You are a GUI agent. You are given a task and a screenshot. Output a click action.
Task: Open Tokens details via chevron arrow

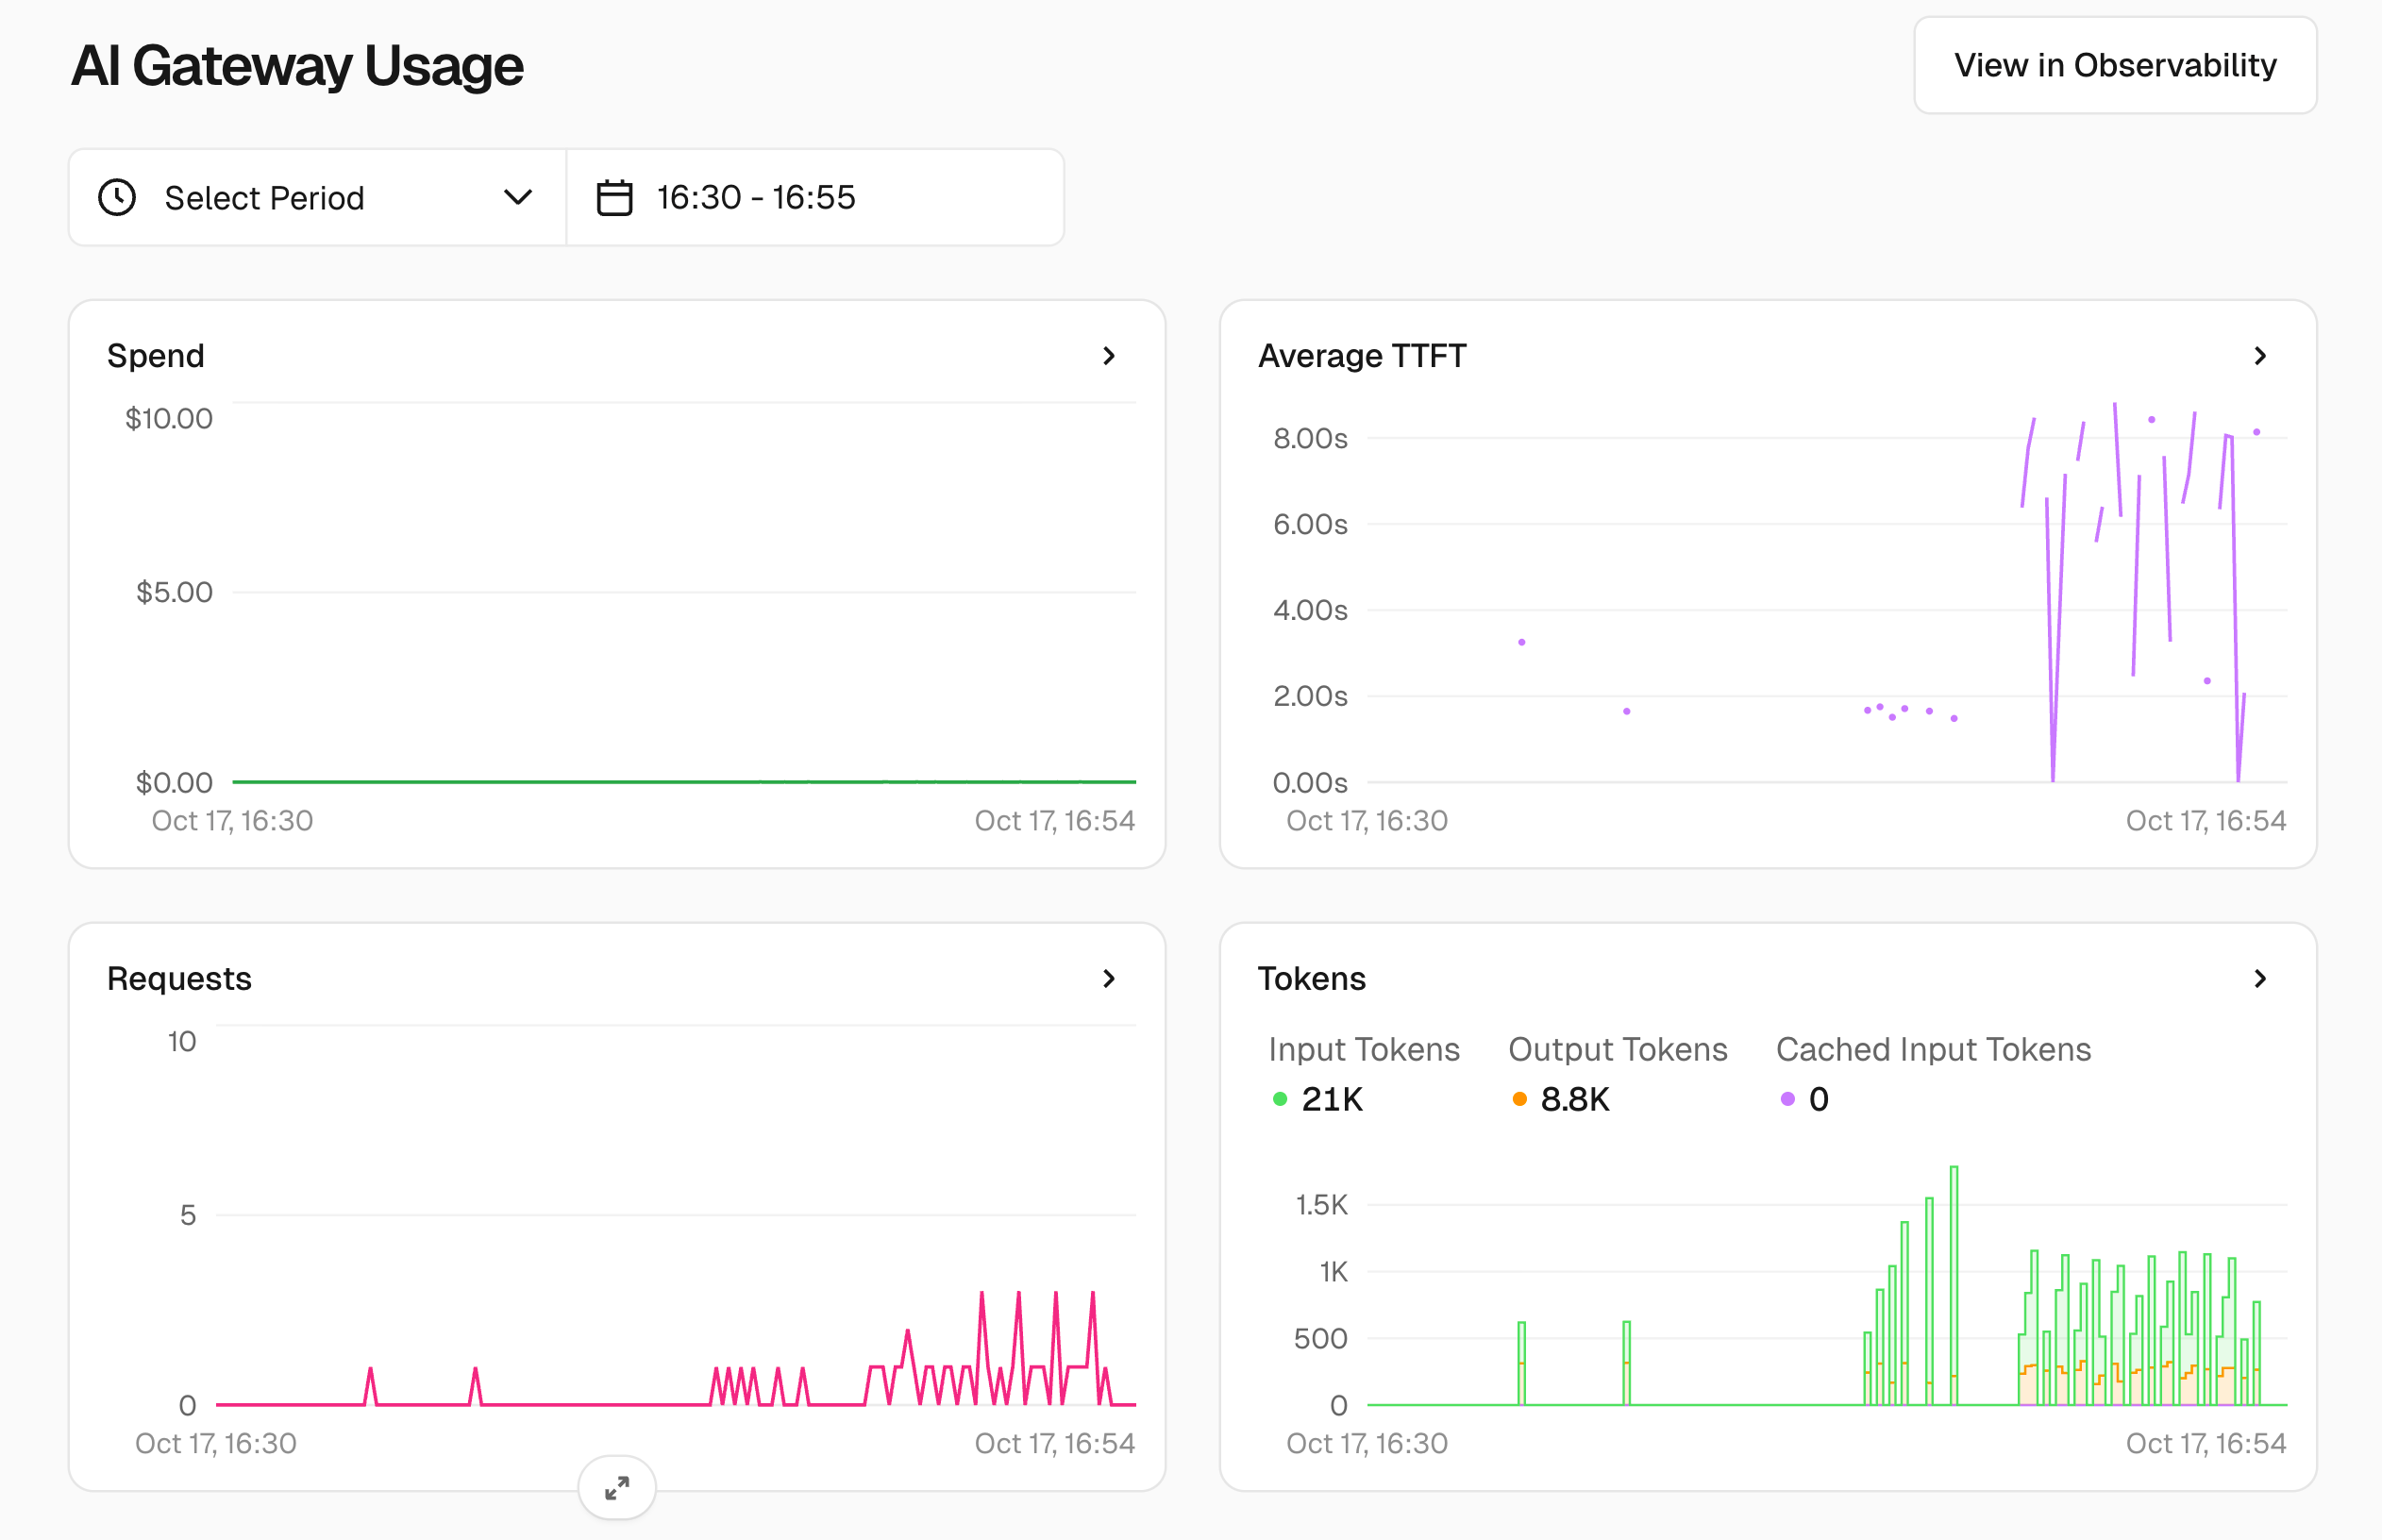[x=2259, y=978]
